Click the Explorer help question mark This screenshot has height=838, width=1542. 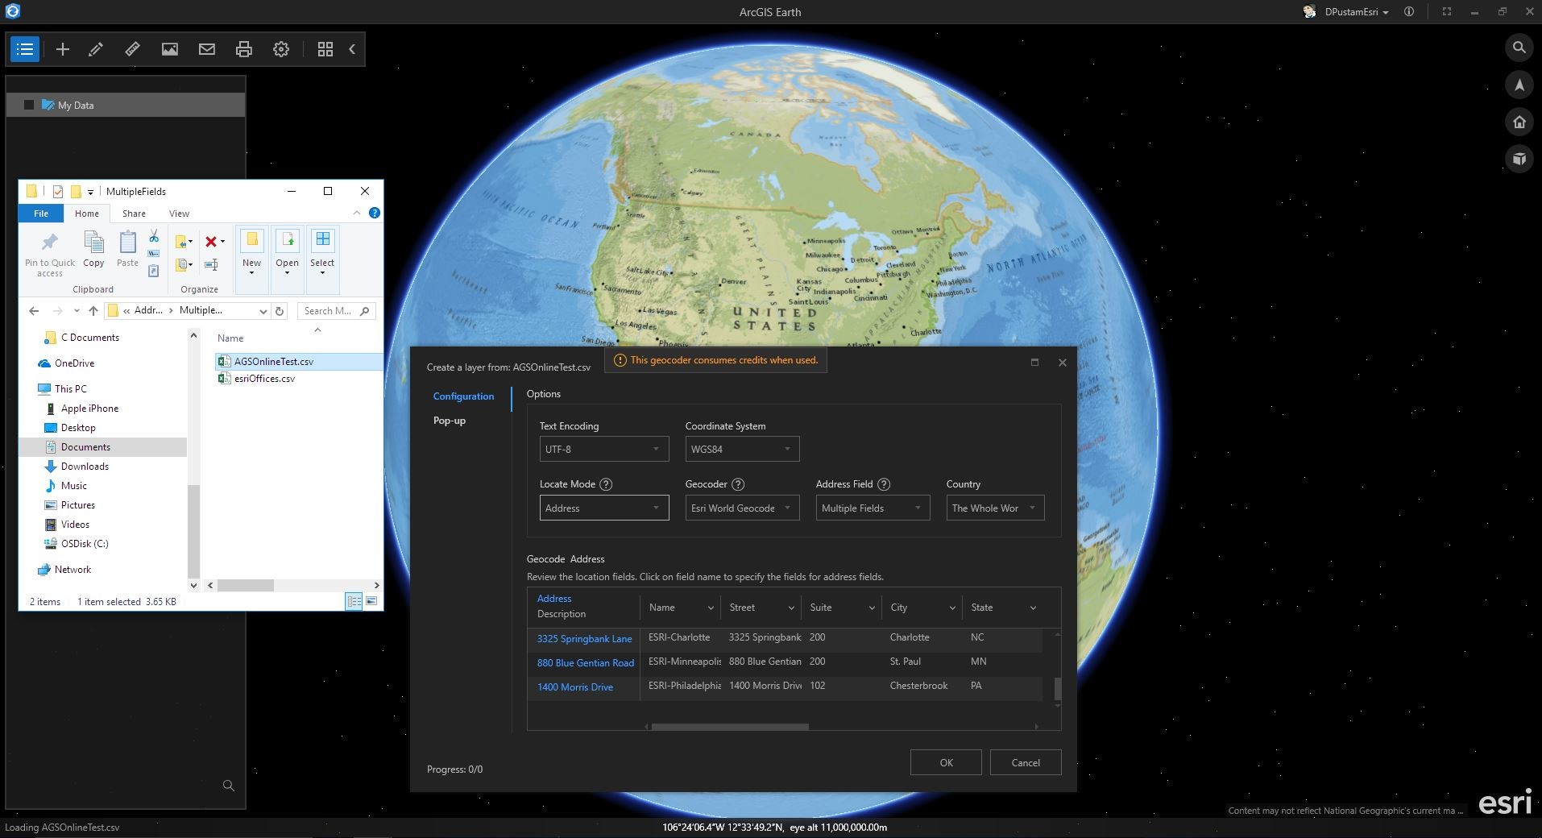(374, 213)
